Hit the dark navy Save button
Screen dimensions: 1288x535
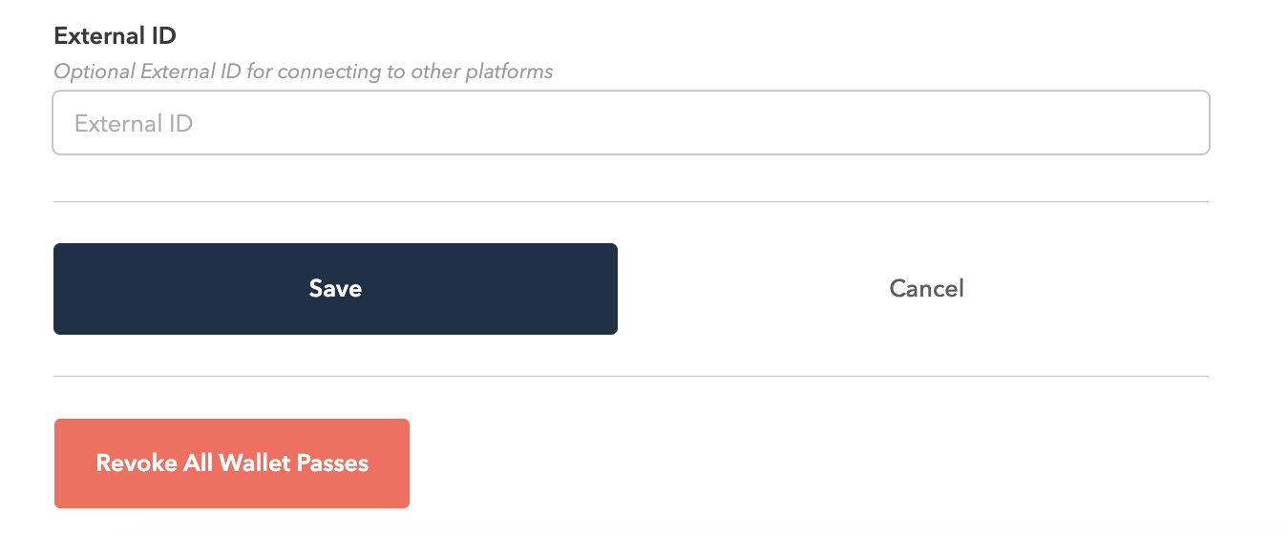(x=335, y=289)
